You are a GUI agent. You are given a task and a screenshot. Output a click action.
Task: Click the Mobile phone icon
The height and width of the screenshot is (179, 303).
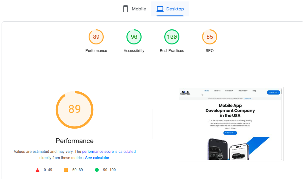pyautogui.click(x=125, y=9)
